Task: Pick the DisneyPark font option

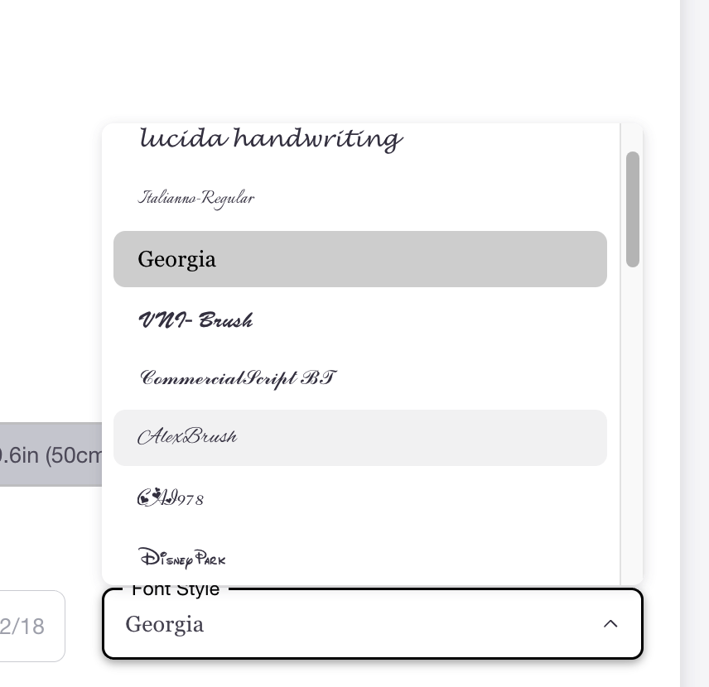Action: coord(181,557)
